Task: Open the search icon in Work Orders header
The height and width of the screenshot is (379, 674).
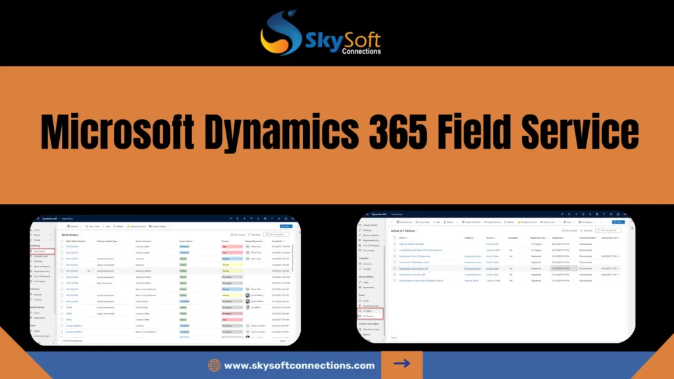Action: [231, 218]
